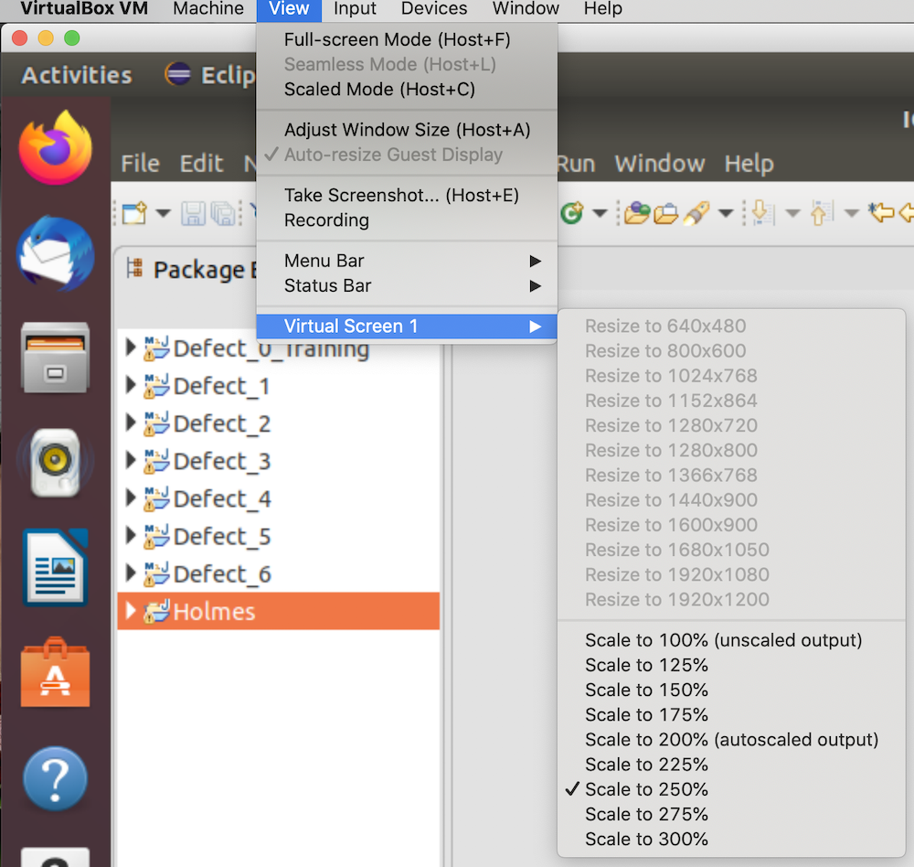Click the Save icon in Eclipse toolbar
914x867 pixels.
tap(192, 212)
